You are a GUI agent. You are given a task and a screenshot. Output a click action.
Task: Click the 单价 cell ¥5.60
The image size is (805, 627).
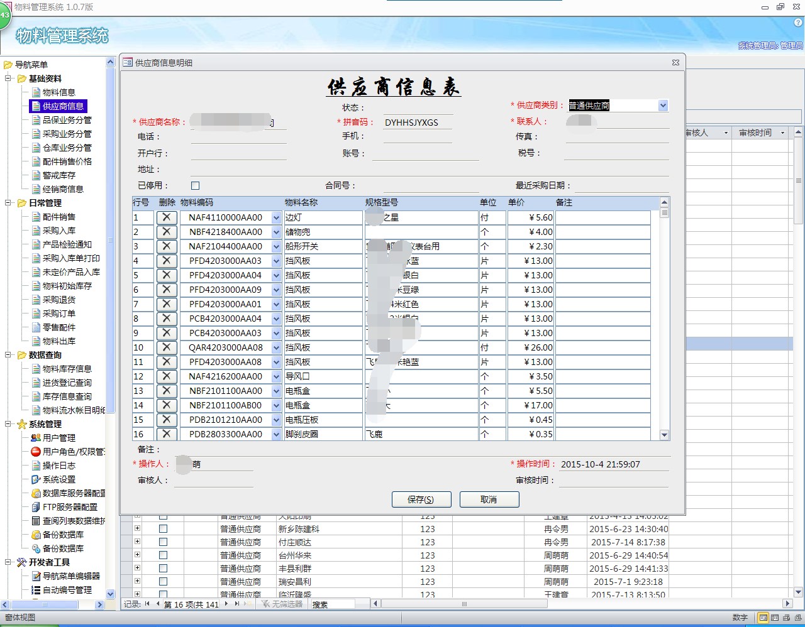(531, 217)
